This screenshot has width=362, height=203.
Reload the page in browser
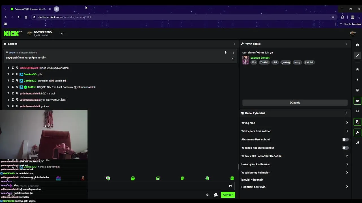pos(19,17)
